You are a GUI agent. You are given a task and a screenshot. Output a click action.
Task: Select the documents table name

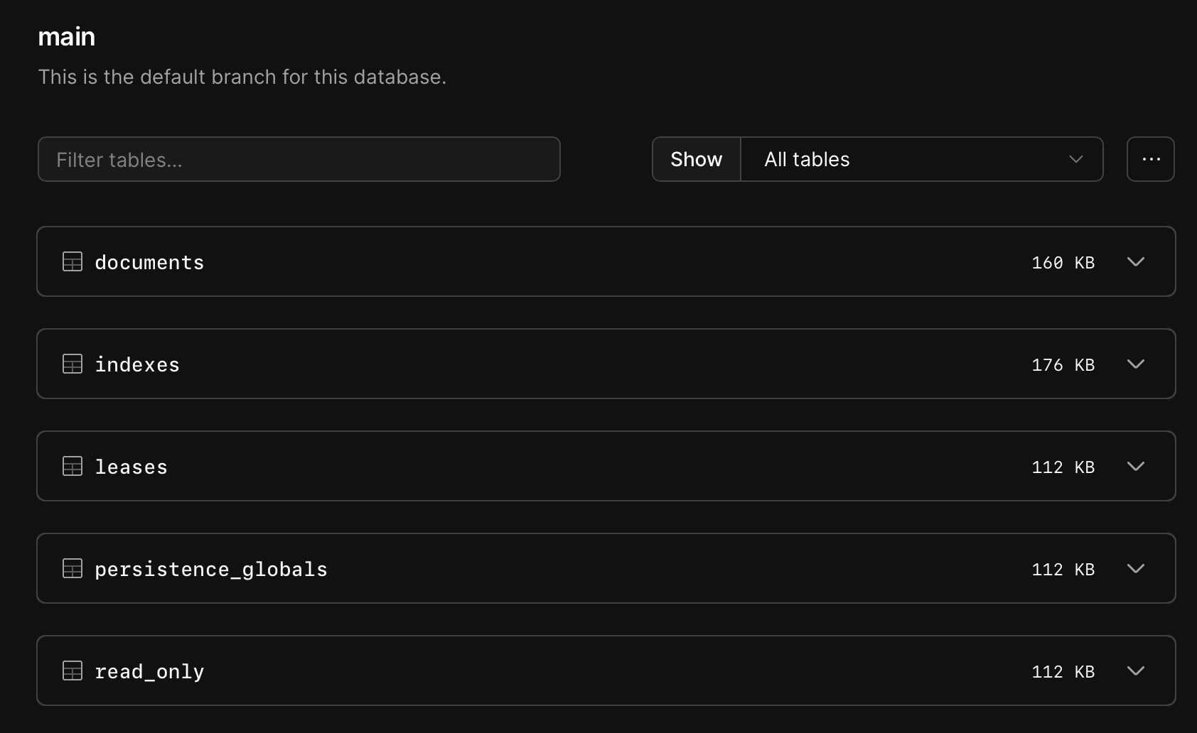tap(149, 263)
